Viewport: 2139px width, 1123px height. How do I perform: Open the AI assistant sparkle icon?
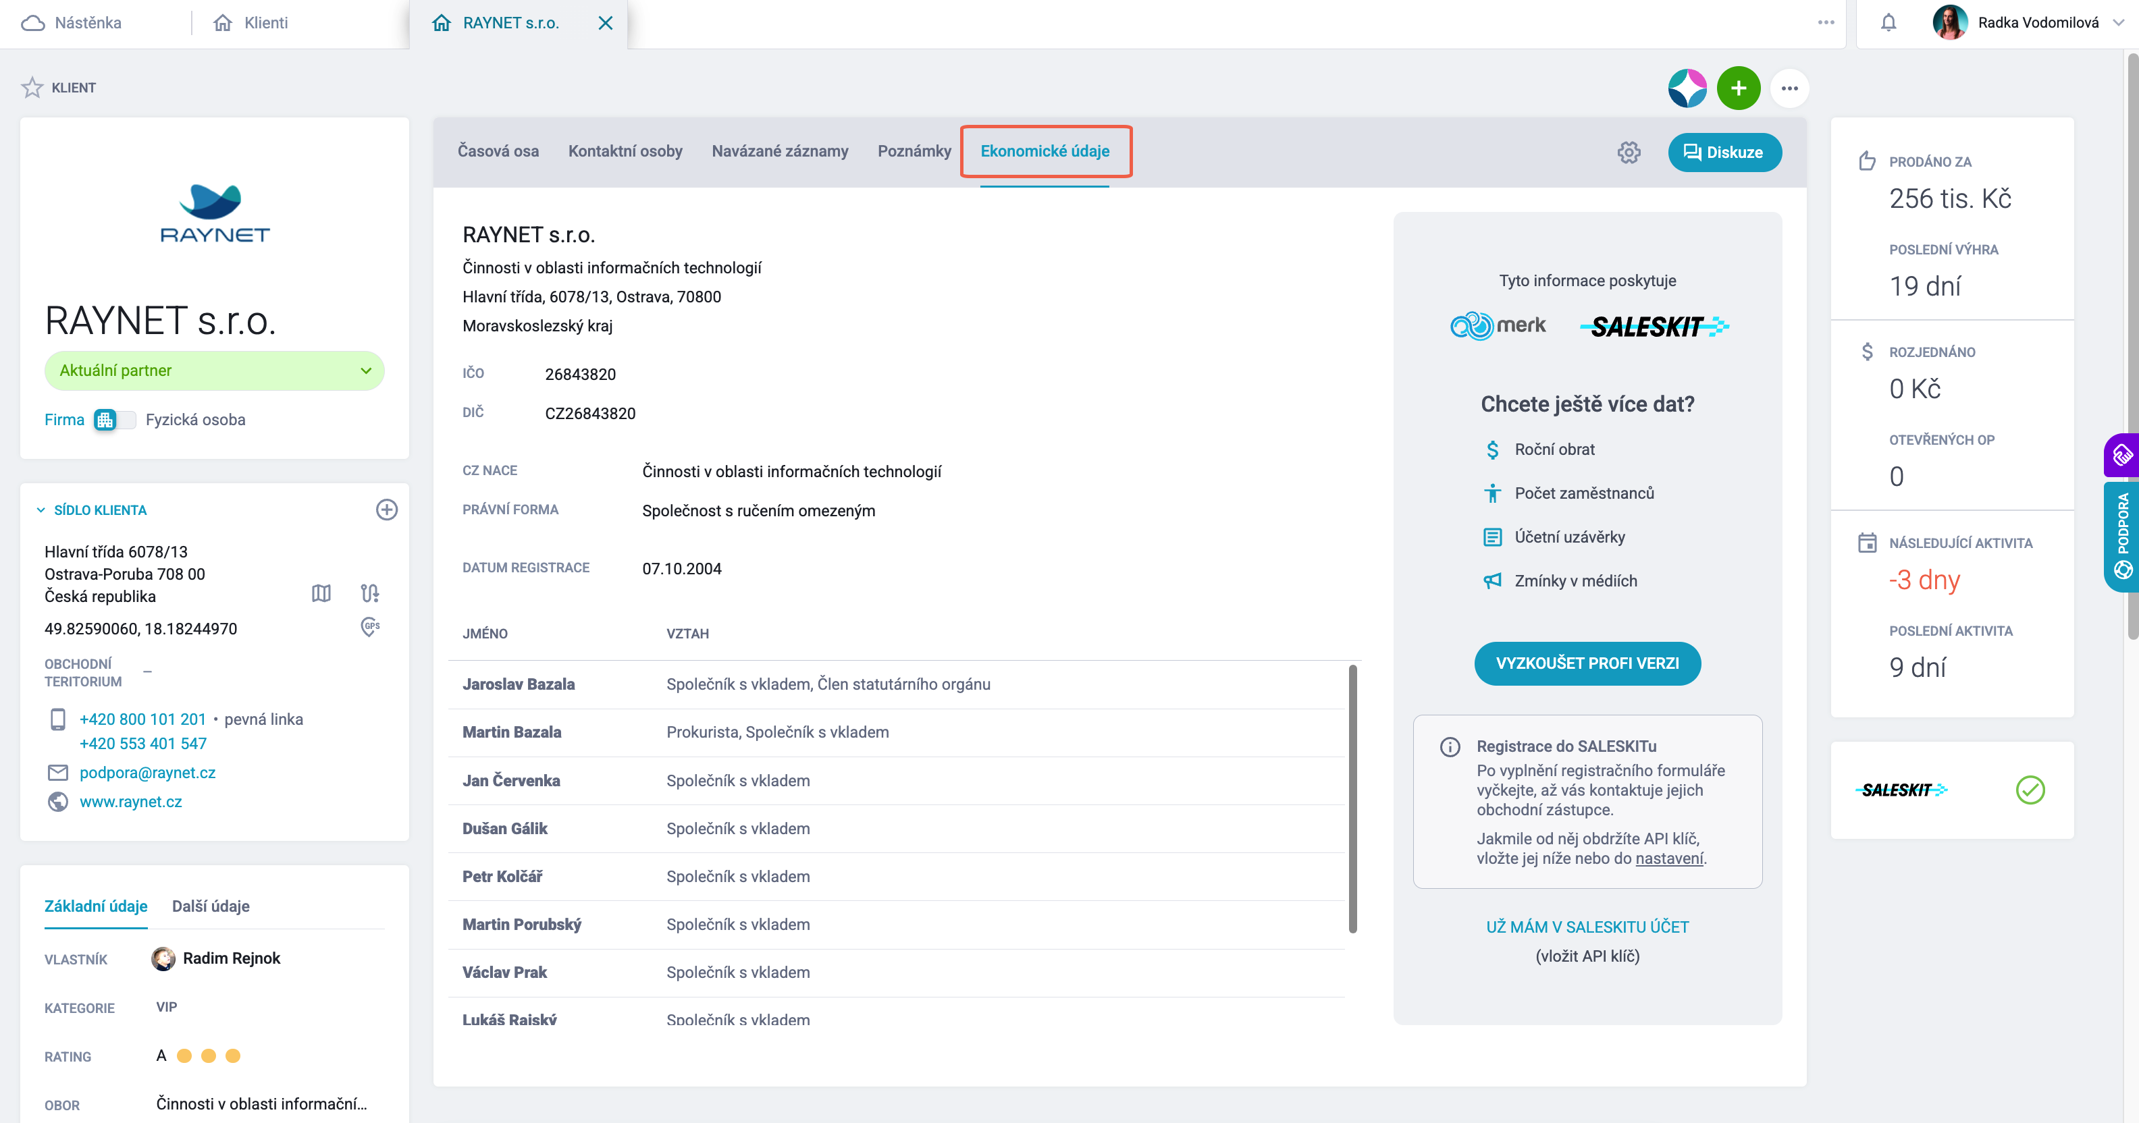1687,88
